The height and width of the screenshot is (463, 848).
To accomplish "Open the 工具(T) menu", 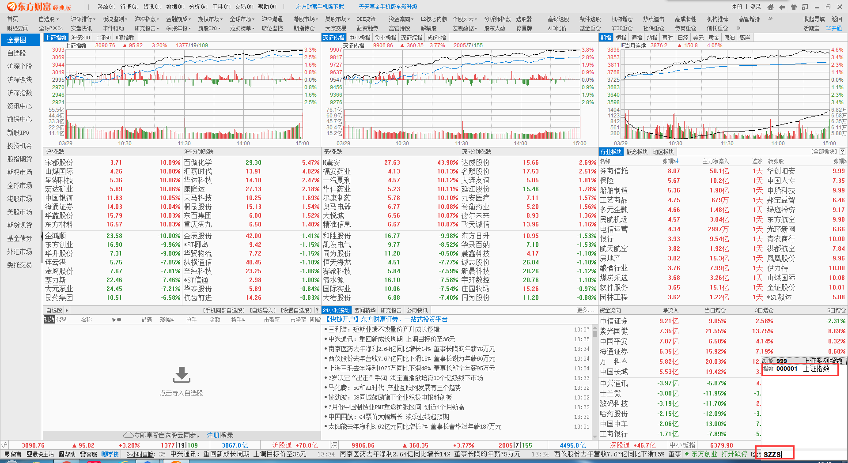I will (221, 7).
